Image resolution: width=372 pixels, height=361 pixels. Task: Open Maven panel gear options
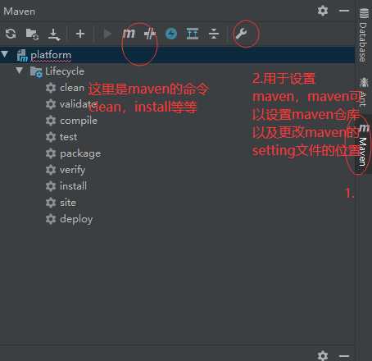(323, 11)
